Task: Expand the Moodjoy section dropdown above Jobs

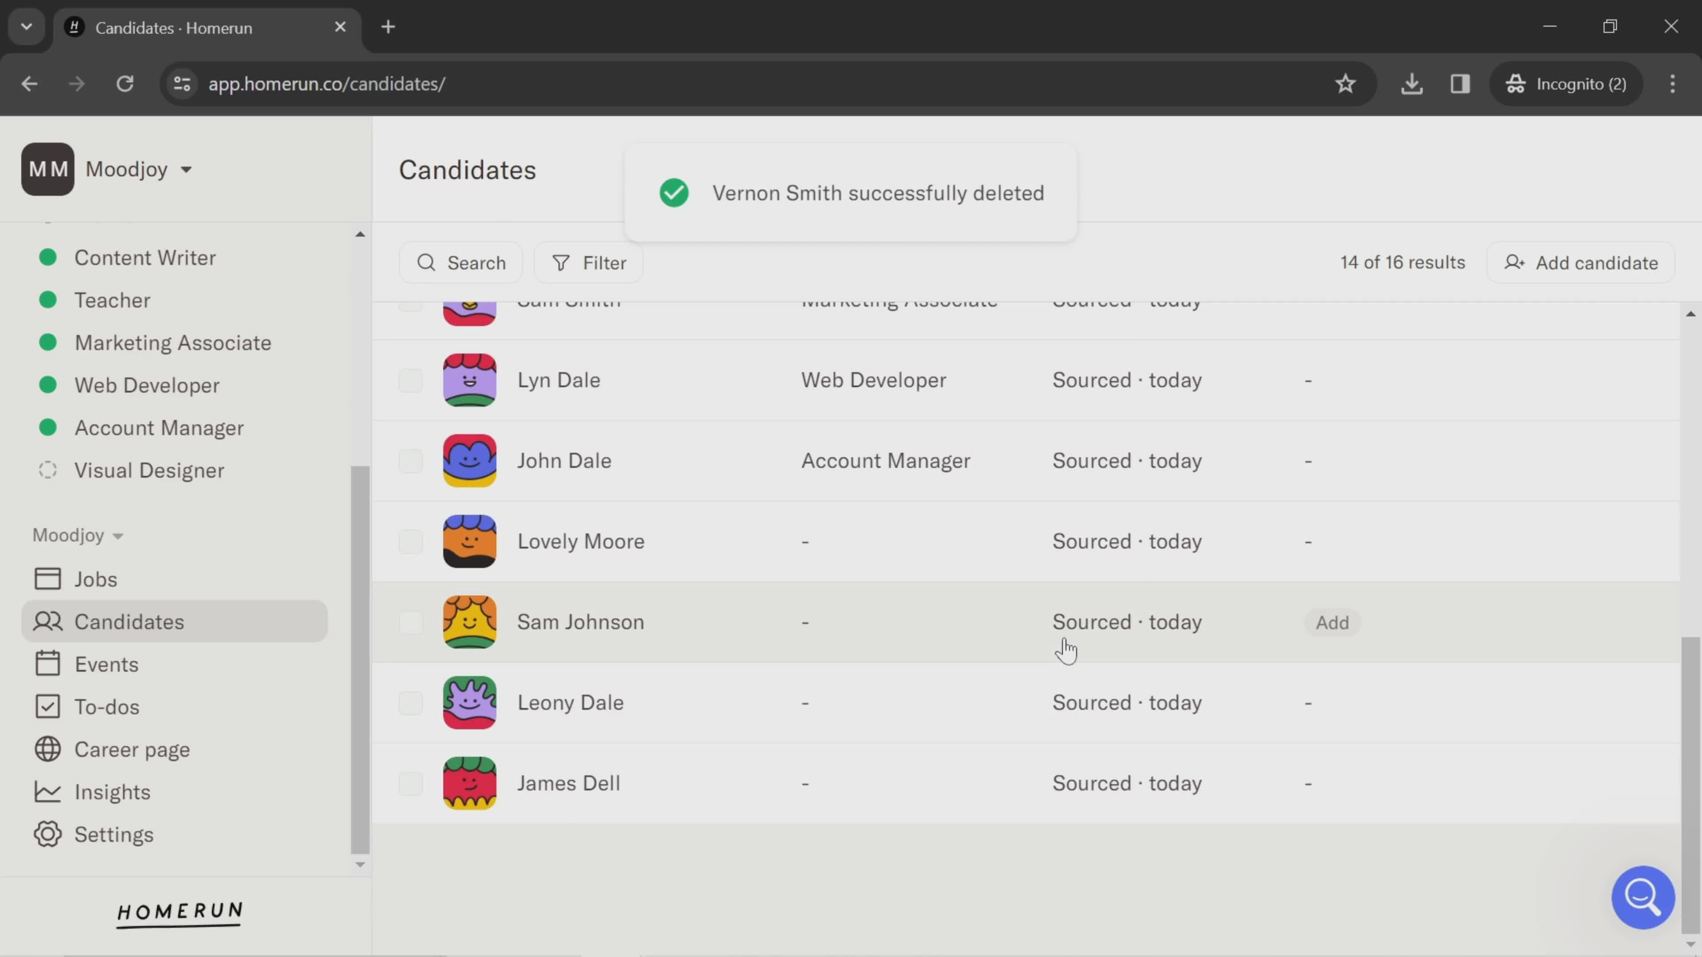Action: 117,536
